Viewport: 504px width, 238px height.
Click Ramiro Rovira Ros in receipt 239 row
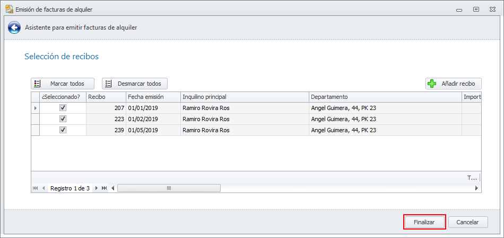pos(245,130)
